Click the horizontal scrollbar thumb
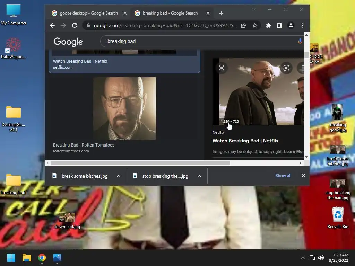The image size is (355, 266). pyautogui.click(x=140, y=163)
